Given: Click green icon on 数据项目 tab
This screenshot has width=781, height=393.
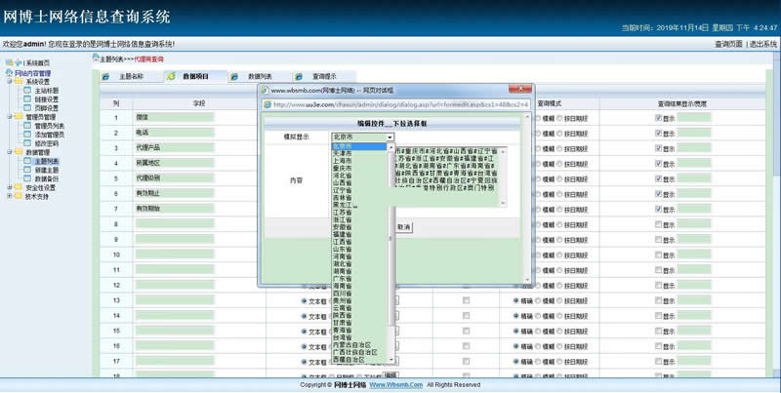Looking at the screenshot, I should tap(172, 77).
